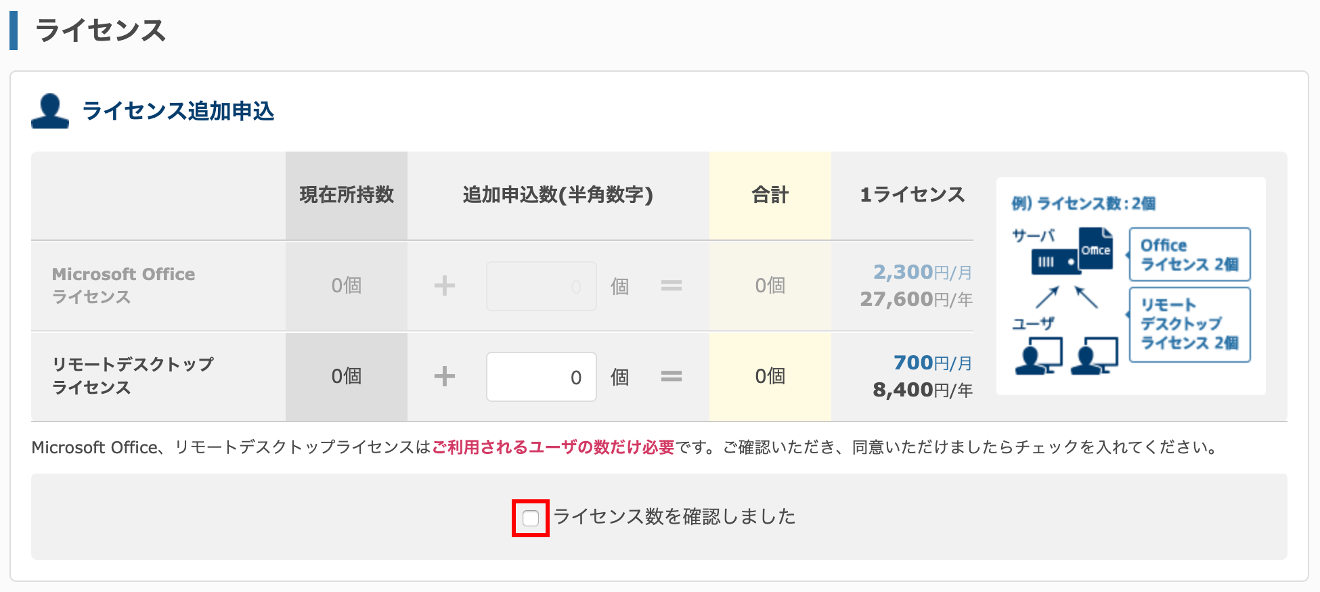Click the リモートデスクトップライセンス 2個 callout box
This screenshot has width=1320, height=592.
[1189, 325]
